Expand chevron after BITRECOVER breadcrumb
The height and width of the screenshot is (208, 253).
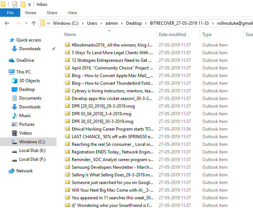[213, 24]
